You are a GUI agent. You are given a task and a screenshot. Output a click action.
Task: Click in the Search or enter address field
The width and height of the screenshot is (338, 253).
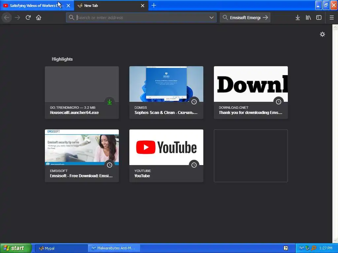coord(141,17)
